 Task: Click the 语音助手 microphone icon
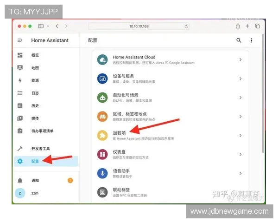click(x=102, y=173)
